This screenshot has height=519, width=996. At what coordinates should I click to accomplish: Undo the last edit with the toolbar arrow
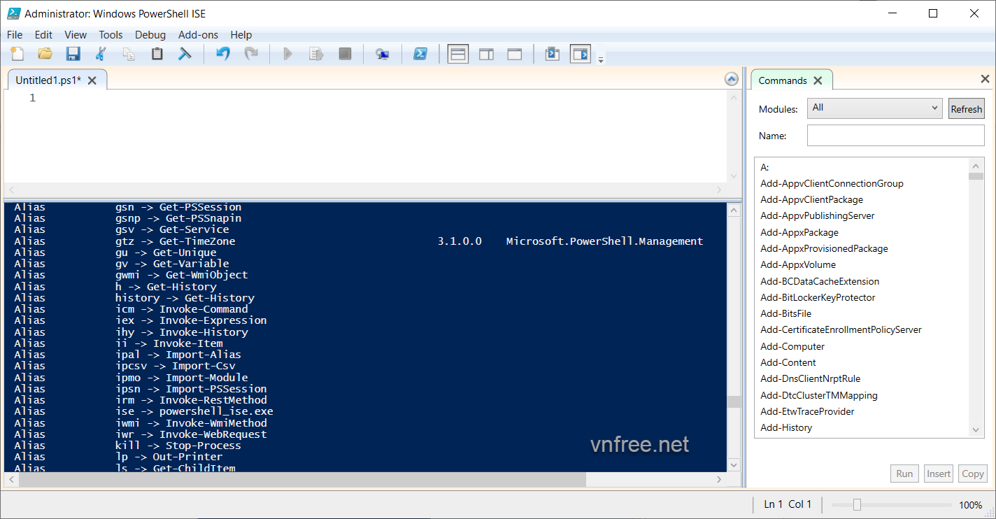[x=222, y=54]
